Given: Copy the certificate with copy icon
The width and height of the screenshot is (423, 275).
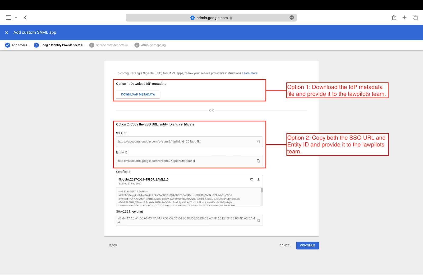Looking at the screenshot, I should 252,179.
